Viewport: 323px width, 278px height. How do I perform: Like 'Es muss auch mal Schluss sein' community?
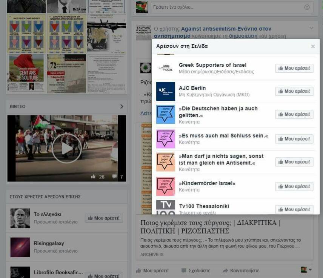tap(294, 139)
